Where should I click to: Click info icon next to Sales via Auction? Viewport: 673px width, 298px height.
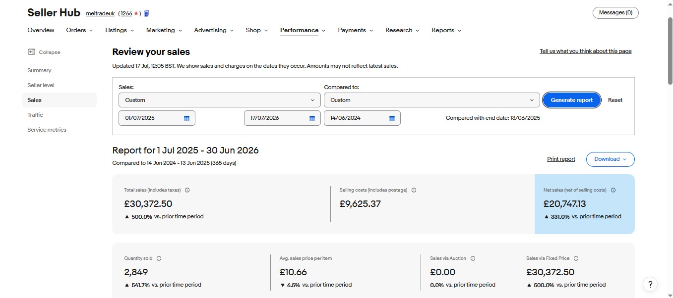tap(473, 258)
